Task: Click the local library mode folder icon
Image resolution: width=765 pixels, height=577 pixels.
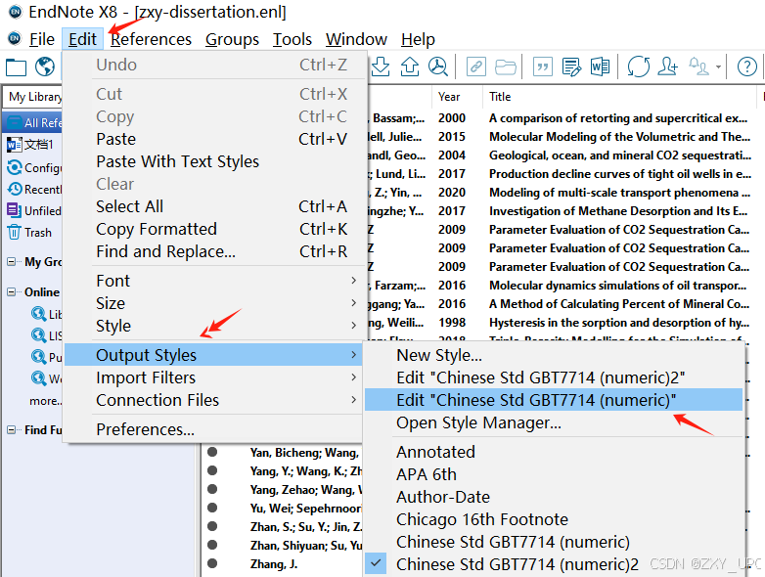Action: click(16, 67)
